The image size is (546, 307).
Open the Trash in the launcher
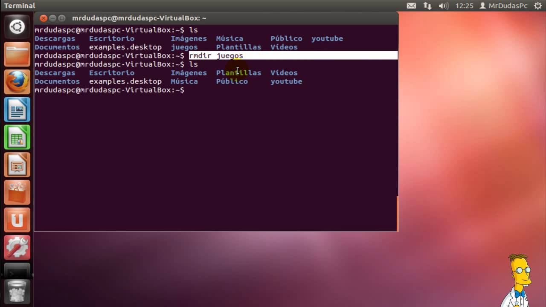click(17, 292)
